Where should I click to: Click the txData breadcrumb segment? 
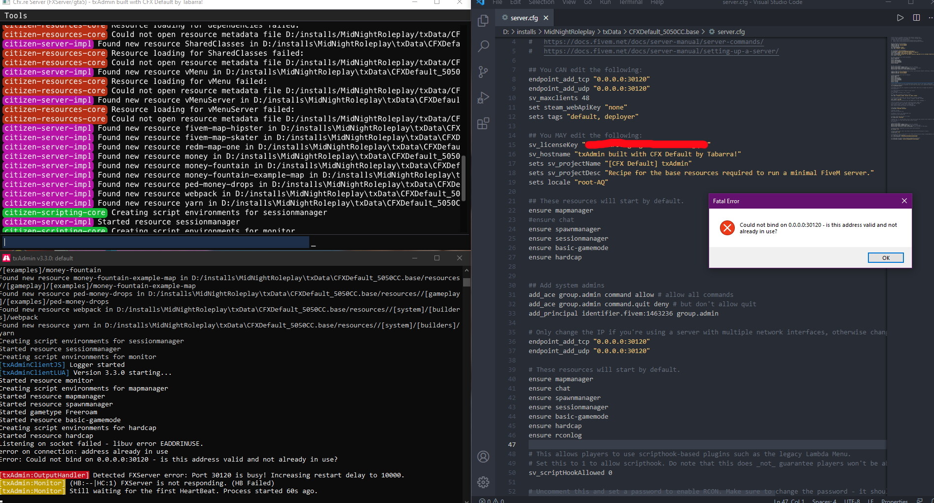pos(611,32)
